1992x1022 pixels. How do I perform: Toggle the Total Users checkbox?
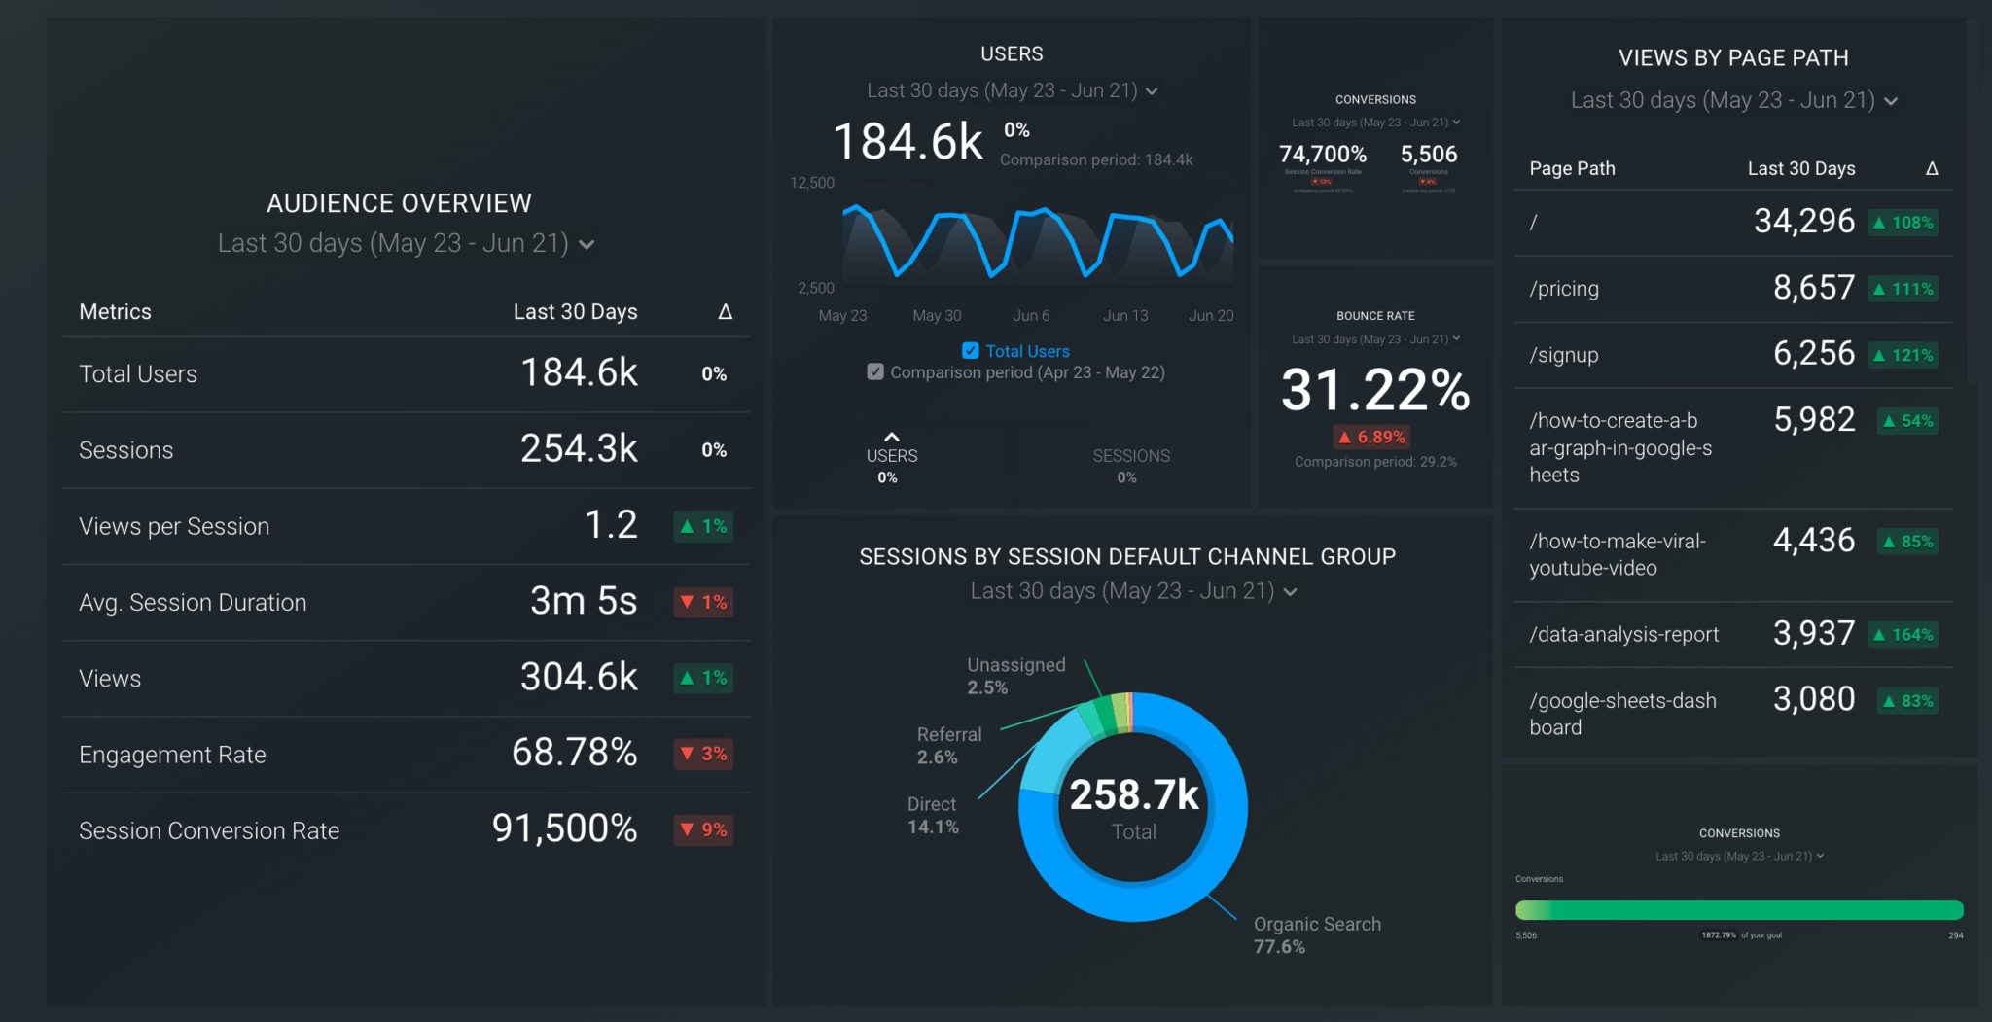pyautogui.click(x=970, y=351)
